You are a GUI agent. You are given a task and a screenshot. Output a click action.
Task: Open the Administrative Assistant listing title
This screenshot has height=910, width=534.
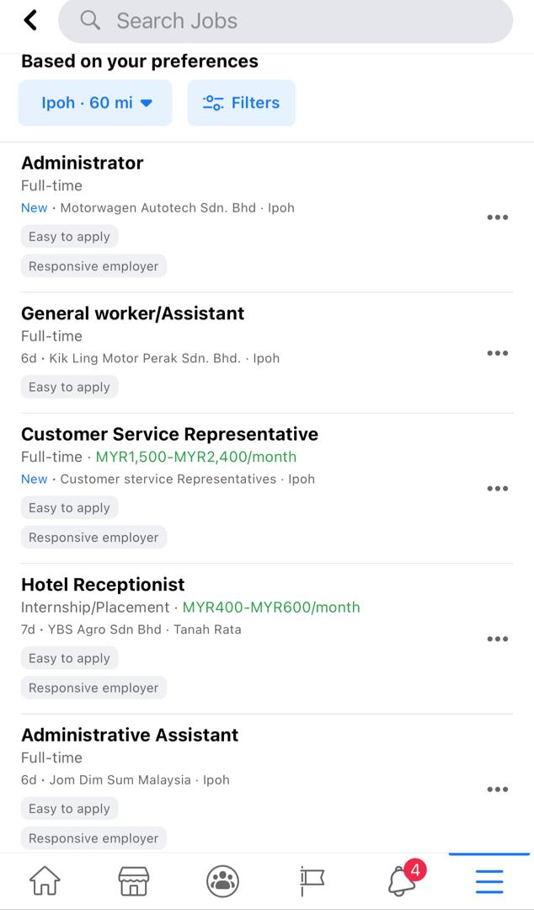tap(130, 735)
